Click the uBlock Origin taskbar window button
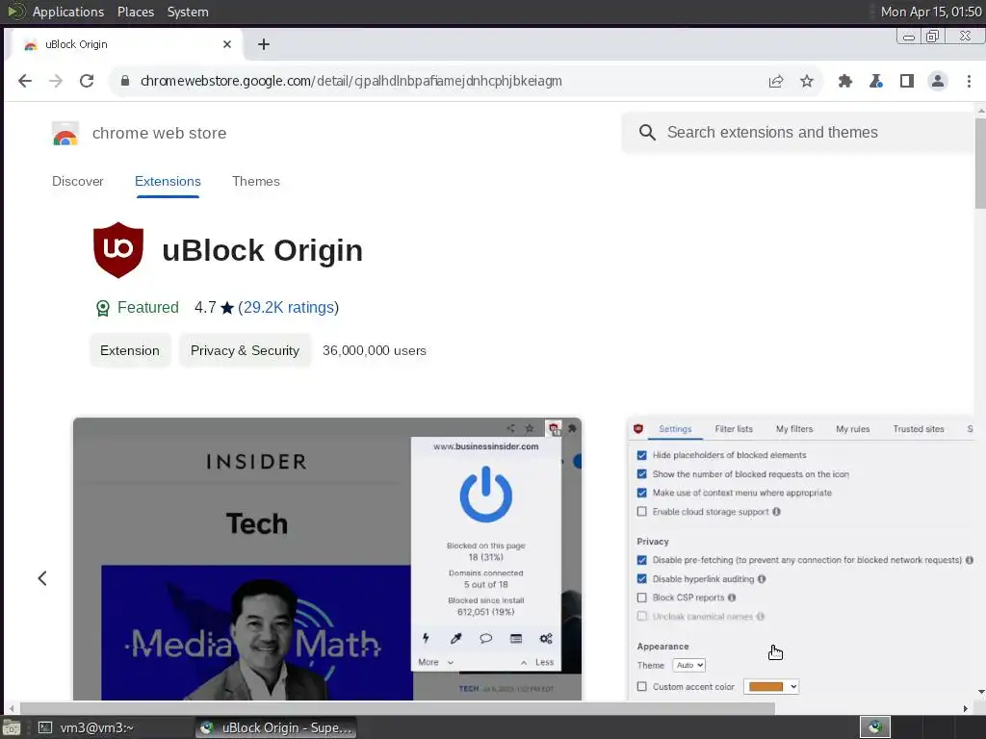Viewport: 986px width, 739px height. [x=276, y=727]
